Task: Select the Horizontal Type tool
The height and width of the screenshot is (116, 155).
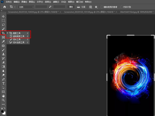Action: pyautogui.click(x=3, y=84)
